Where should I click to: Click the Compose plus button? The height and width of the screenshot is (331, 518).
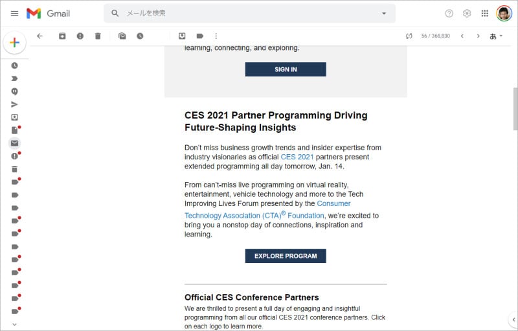point(14,43)
